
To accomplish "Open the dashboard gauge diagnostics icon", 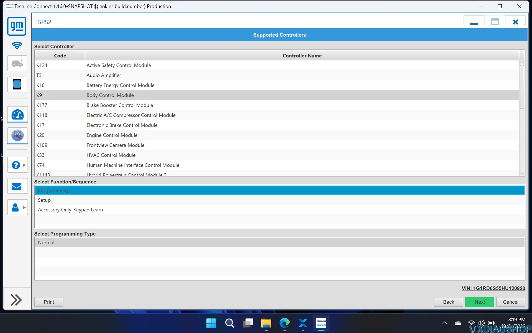I will pos(17,114).
